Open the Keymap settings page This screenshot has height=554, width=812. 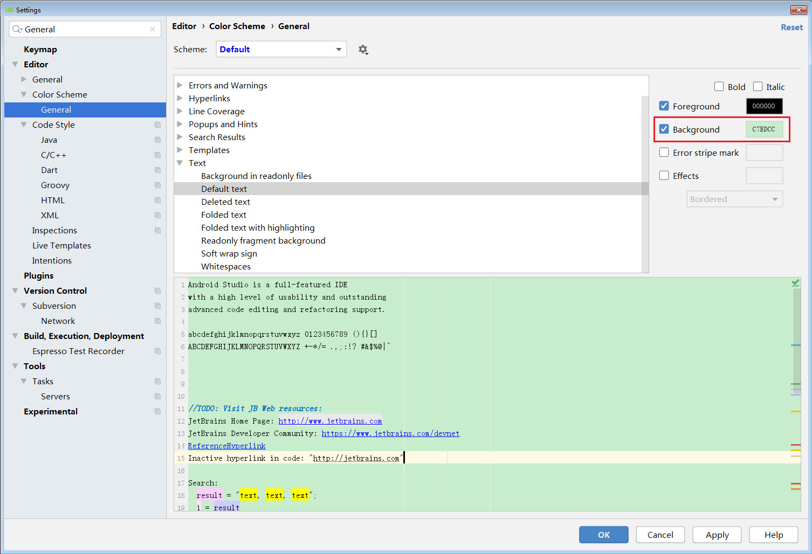(x=40, y=49)
